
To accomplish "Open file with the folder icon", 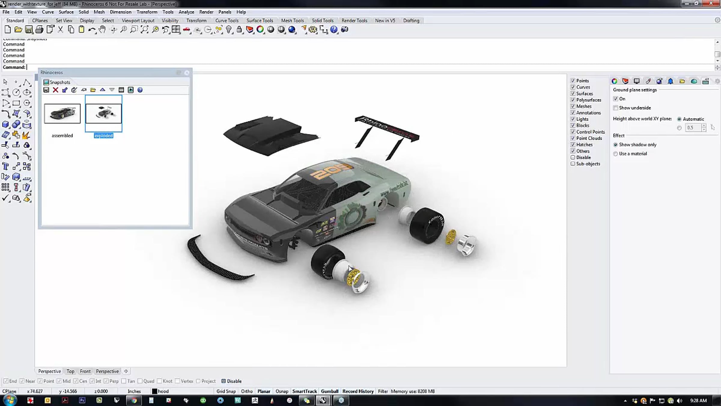I will click(18, 29).
